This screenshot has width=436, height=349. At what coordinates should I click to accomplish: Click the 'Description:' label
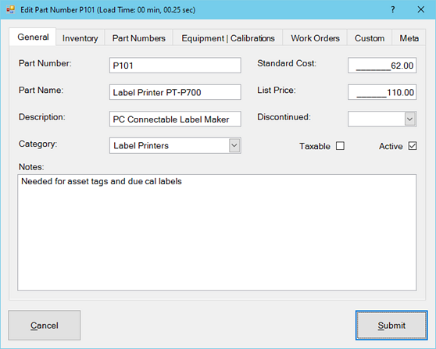point(41,117)
